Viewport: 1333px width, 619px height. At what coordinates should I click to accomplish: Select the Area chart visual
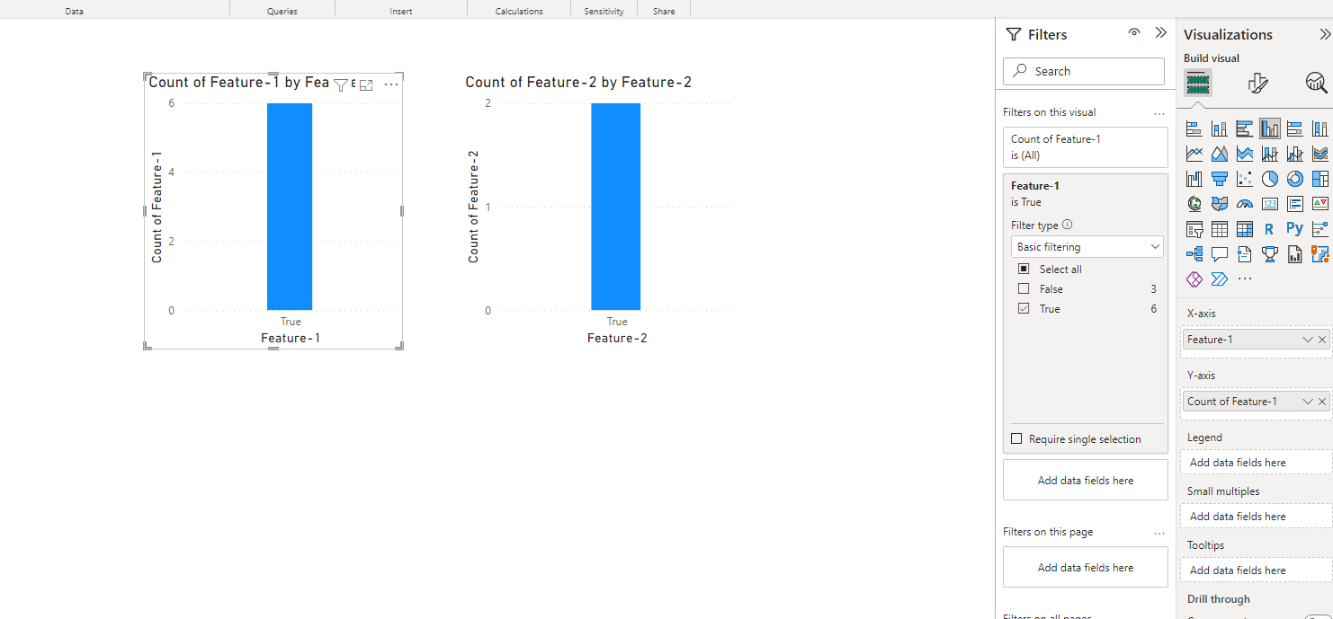(1220, 154)
